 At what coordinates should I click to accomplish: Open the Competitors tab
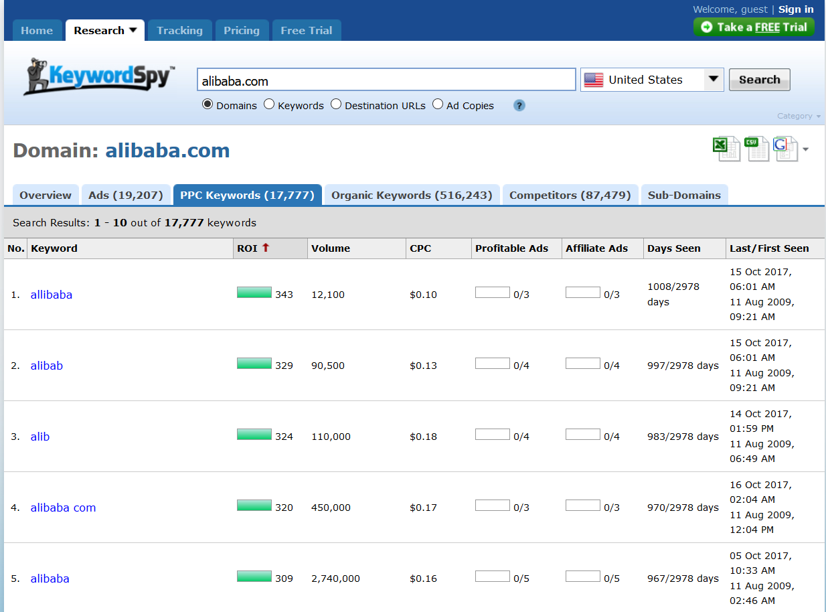click(x=570, y=196)
